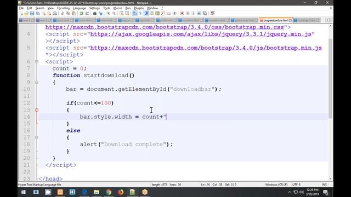The image size is (351, 197).
Task: Start macro recording with the red record icon
Action: coord(182,13)
